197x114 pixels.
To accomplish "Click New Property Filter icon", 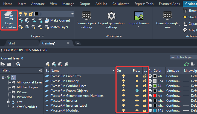I will click(3, 64).
